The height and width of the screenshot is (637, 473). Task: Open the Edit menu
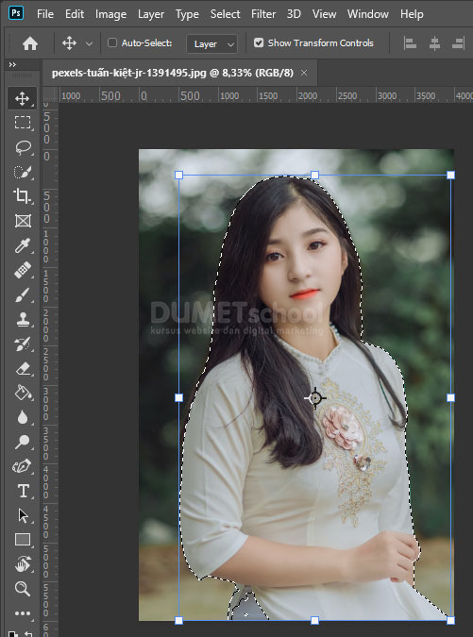(75, 14)
